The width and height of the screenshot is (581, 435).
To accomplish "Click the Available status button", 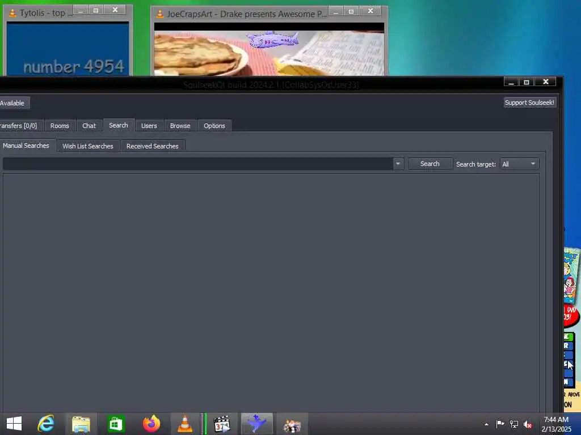I will 14,103.
